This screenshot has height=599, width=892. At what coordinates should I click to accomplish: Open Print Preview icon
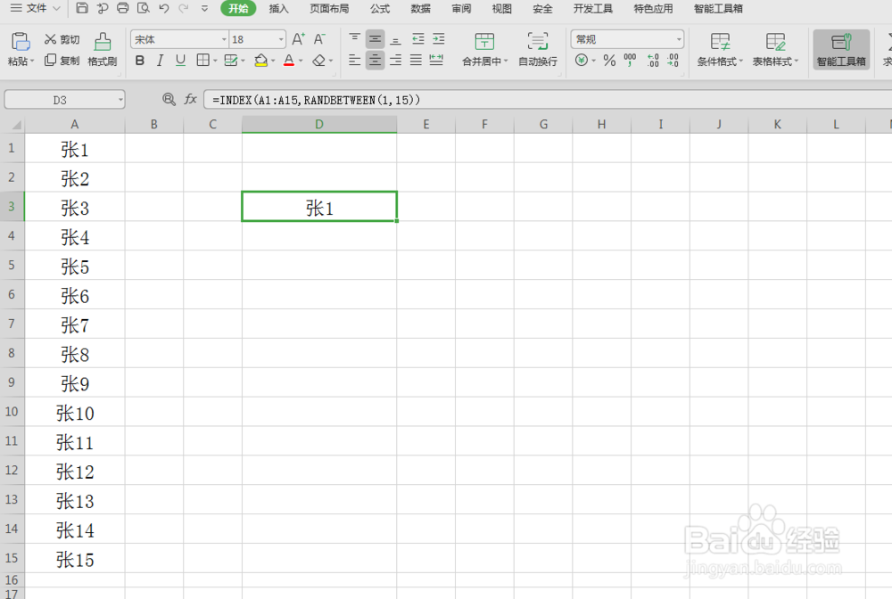point(144,8)
